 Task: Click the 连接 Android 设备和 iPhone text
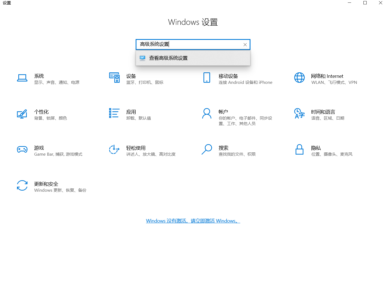[246, 82]
